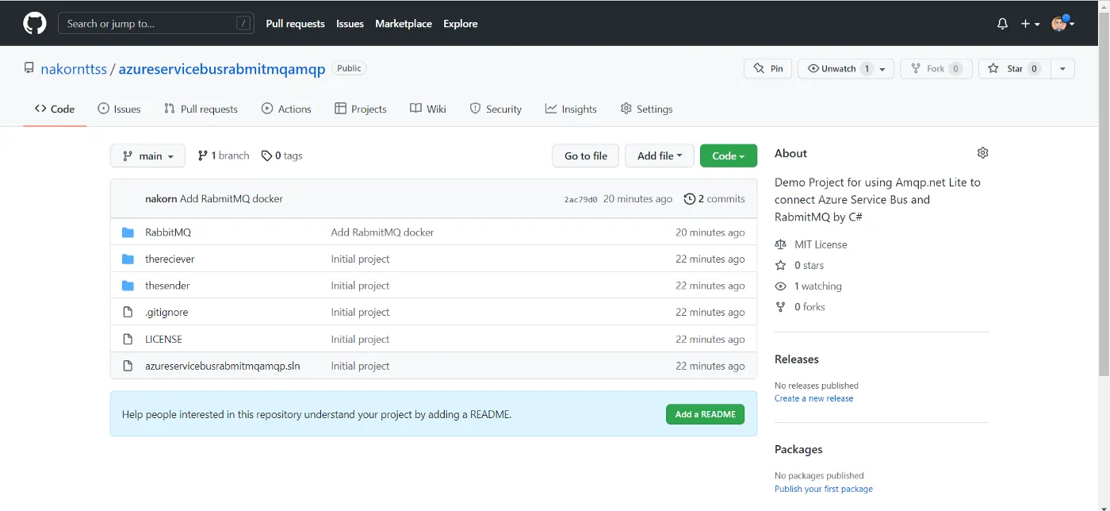Open the thesender folder
This screenshot has height=511, width=1110.
[x=167, y=286]
